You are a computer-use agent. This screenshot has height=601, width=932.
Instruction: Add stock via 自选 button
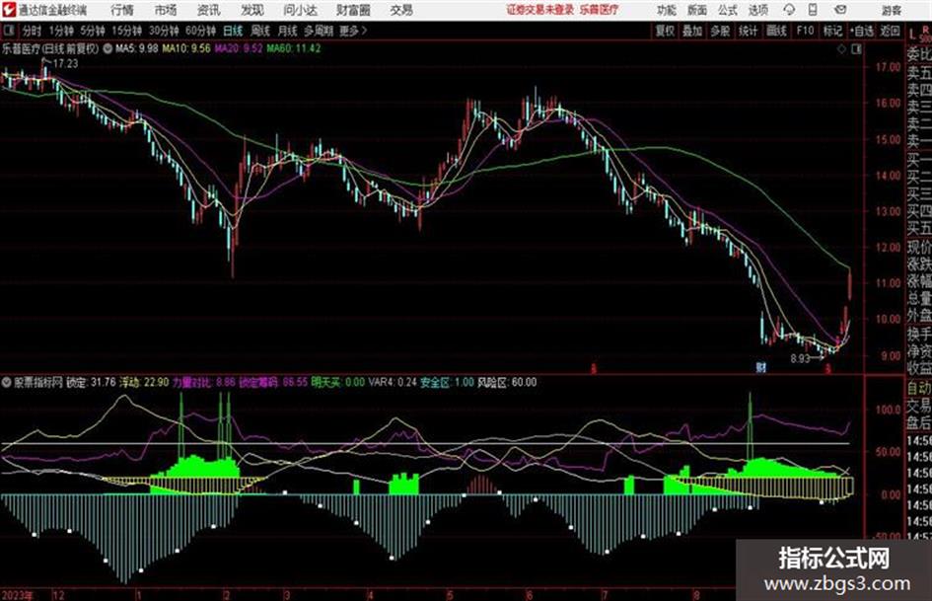(x=861, y=31)
